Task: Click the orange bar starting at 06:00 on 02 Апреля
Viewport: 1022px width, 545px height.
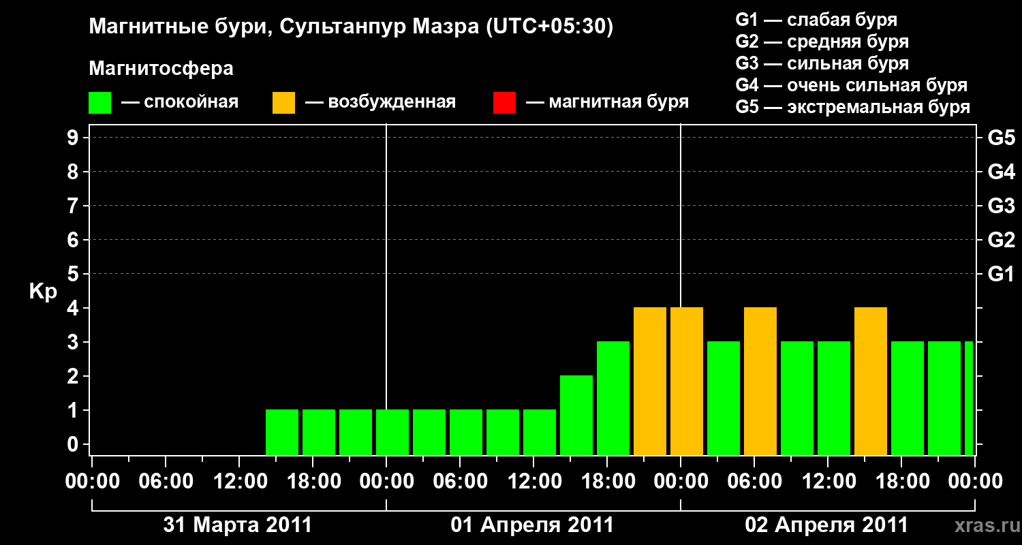Action: 760,381
